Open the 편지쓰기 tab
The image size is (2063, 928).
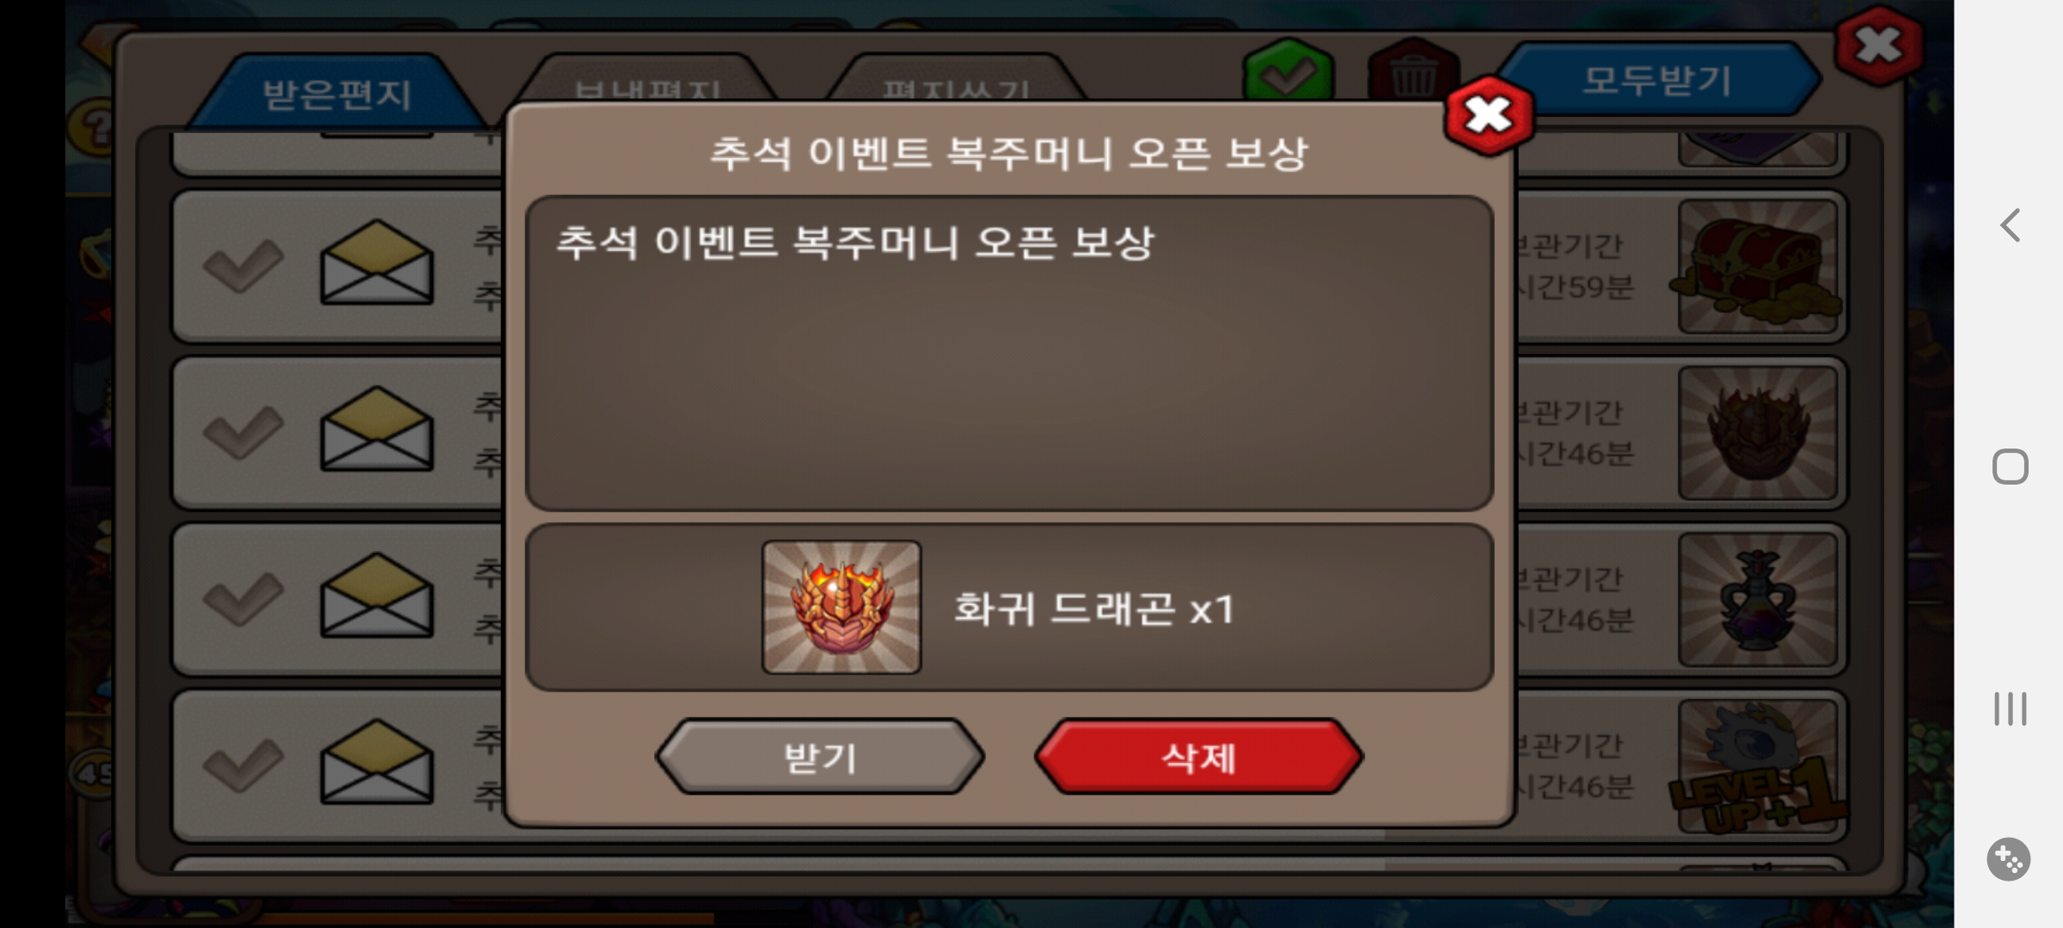[956, 82]
